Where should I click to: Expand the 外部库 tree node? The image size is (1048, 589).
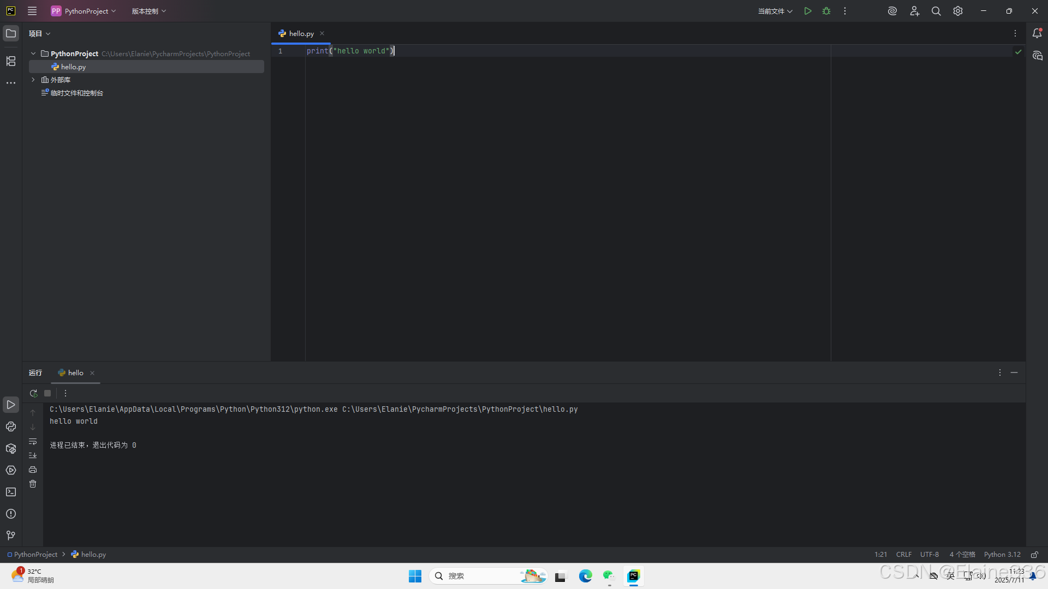pos(33,80)
